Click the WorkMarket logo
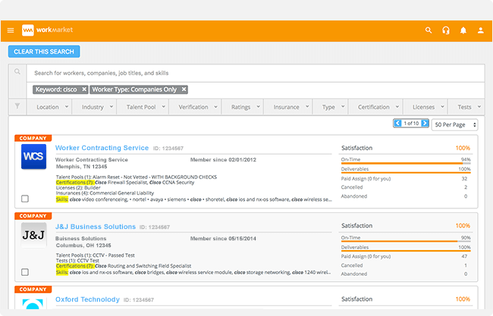 click(x=47, y=30)
